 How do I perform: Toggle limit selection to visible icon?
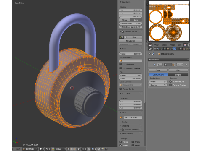tap(79, 149)
